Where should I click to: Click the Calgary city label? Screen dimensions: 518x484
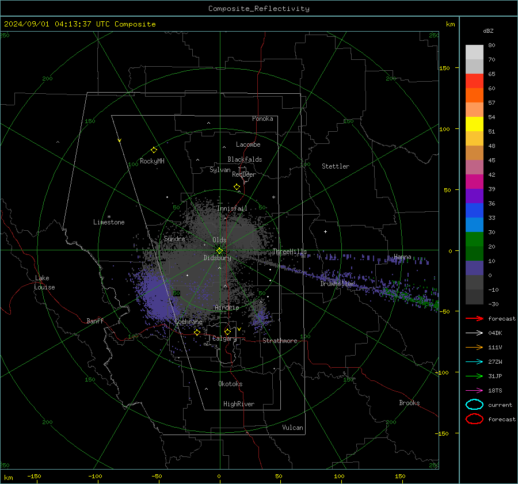[224, 338]
